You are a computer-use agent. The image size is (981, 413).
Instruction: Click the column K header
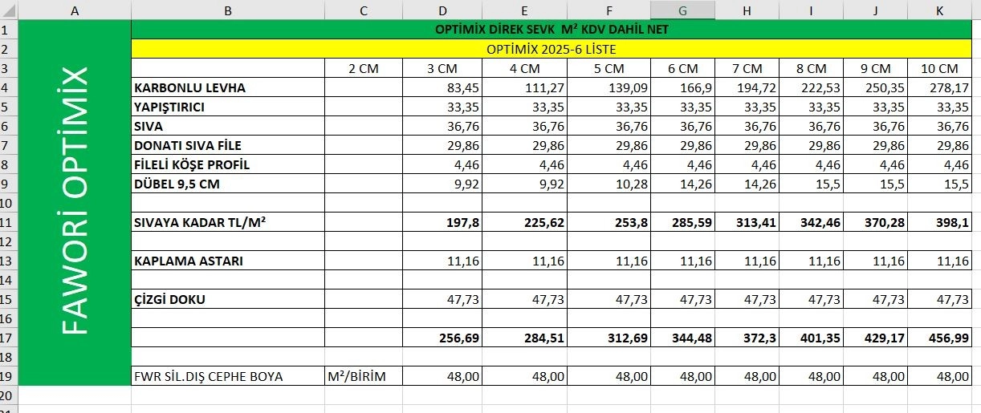pyautogui.click(x=938, y=10)
